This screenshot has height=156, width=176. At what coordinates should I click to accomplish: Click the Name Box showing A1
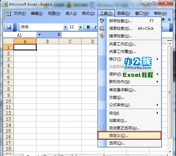click(20, 35)
